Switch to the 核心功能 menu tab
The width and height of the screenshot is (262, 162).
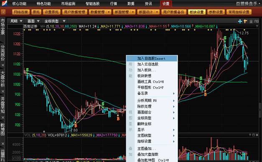pos(19,3)
